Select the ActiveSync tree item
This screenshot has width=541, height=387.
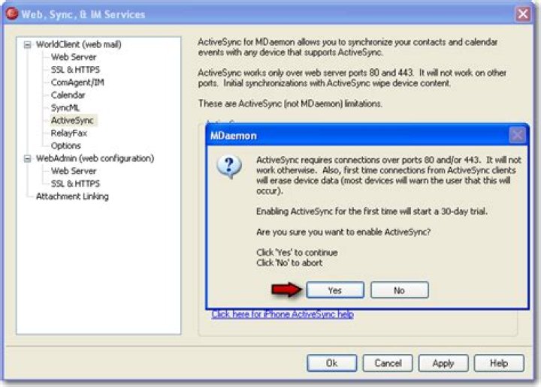click(x=72, y=121)
